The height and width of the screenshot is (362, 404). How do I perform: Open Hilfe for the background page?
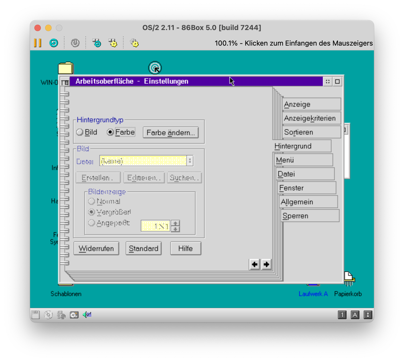click(x=185, y=248)
